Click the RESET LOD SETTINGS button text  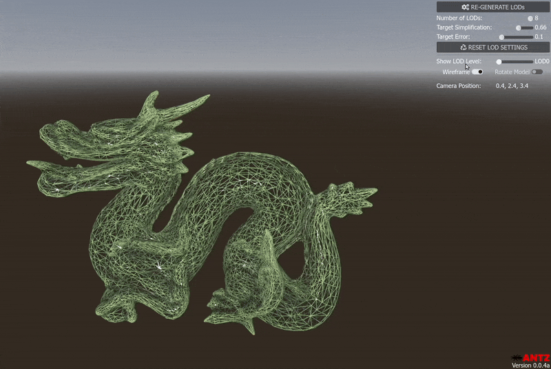pos(497,47)
